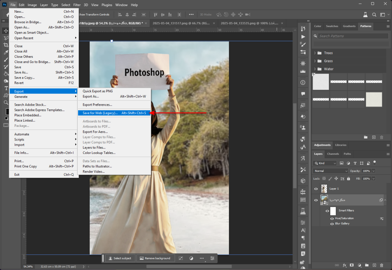Turn layer filtering on or off
Viewport: 392px width, 270px height.
click(375, 162)
